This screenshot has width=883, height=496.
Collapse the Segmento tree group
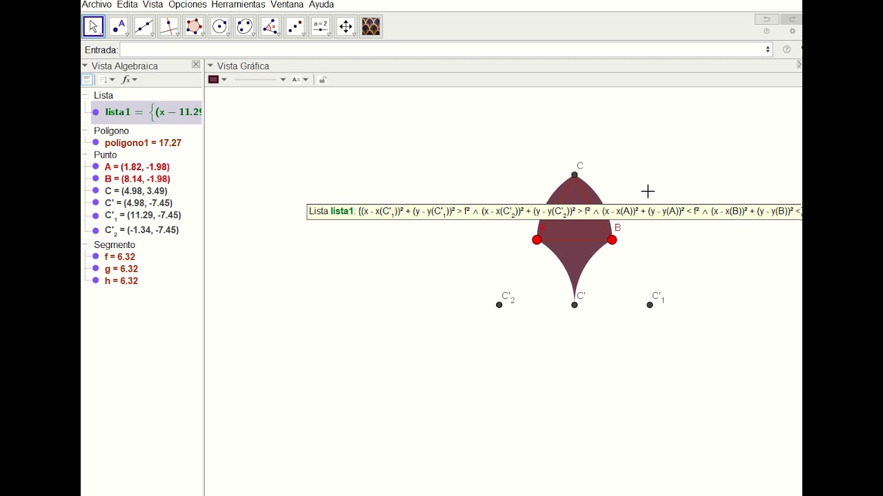coord(86,245)
